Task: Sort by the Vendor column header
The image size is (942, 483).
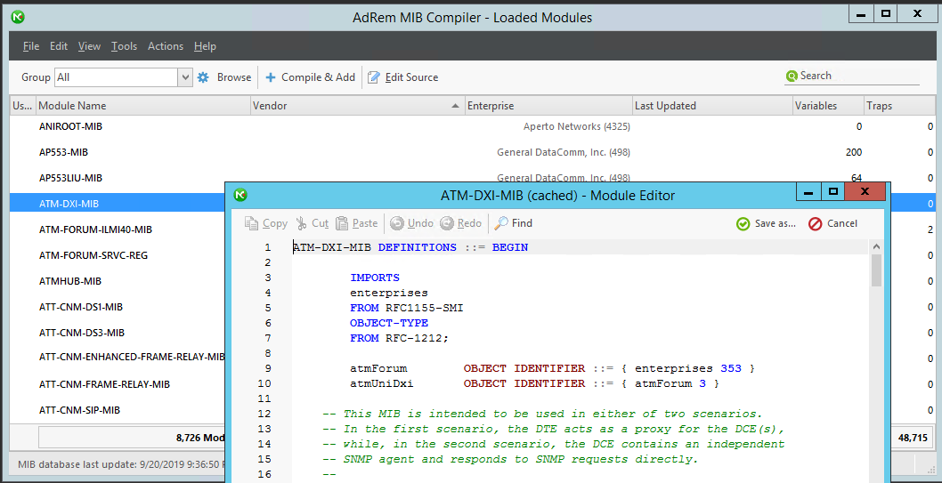Action: point(357,106)
